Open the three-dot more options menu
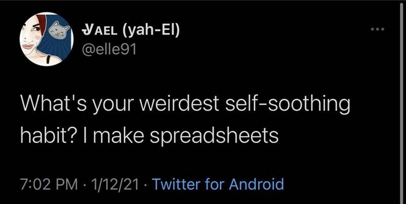 click(378, 30)
